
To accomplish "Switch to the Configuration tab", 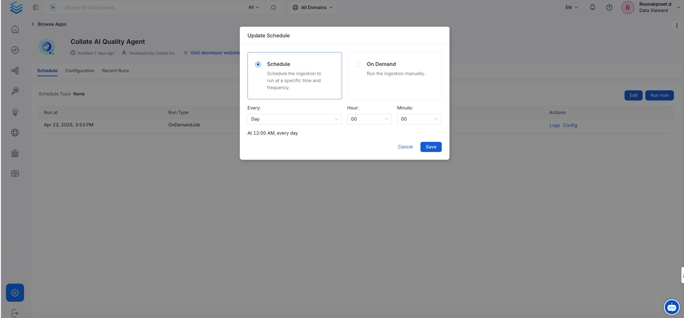I will click(80, 71).
